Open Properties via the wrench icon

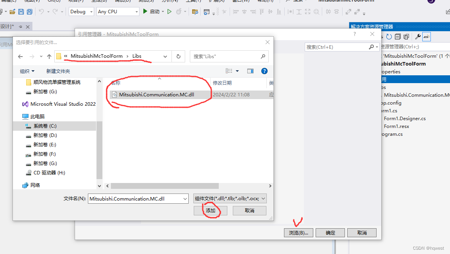[418, 37]
